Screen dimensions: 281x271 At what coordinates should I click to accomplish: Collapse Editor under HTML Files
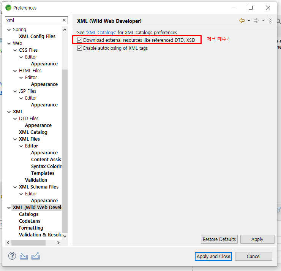click(21, 78)
